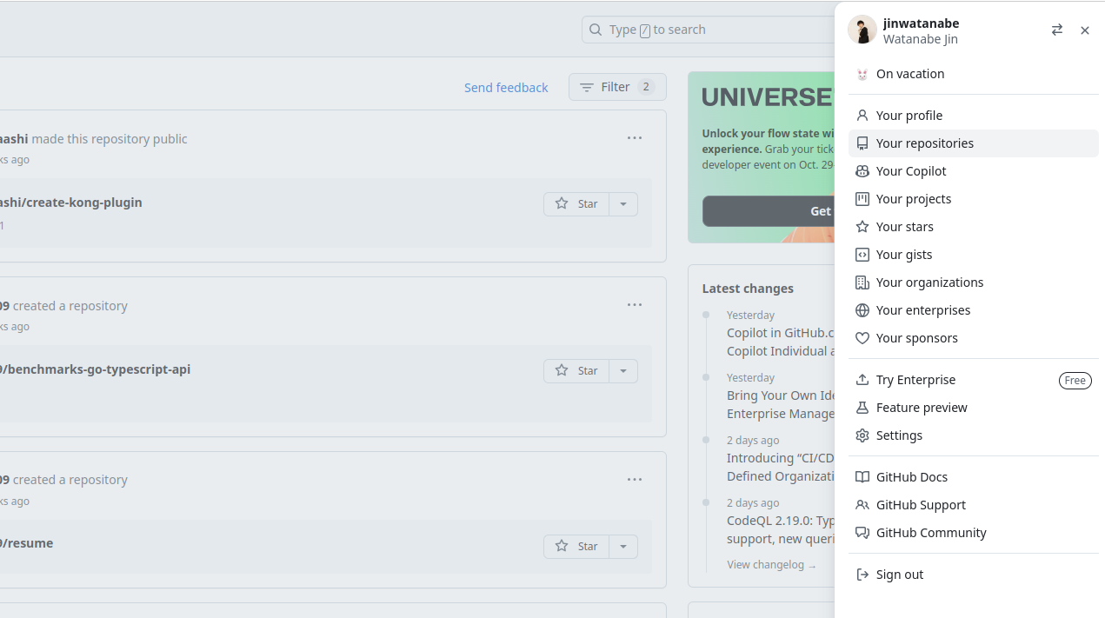Open the feed Filter button
Screen dimensions: 1105x618
pyautogui.click(x=617, y=87)
